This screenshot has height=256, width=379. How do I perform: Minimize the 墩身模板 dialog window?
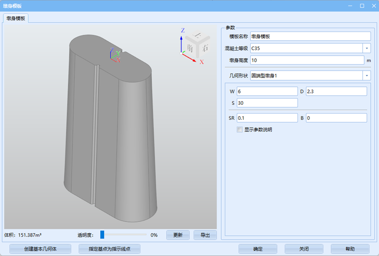(350, 6)
